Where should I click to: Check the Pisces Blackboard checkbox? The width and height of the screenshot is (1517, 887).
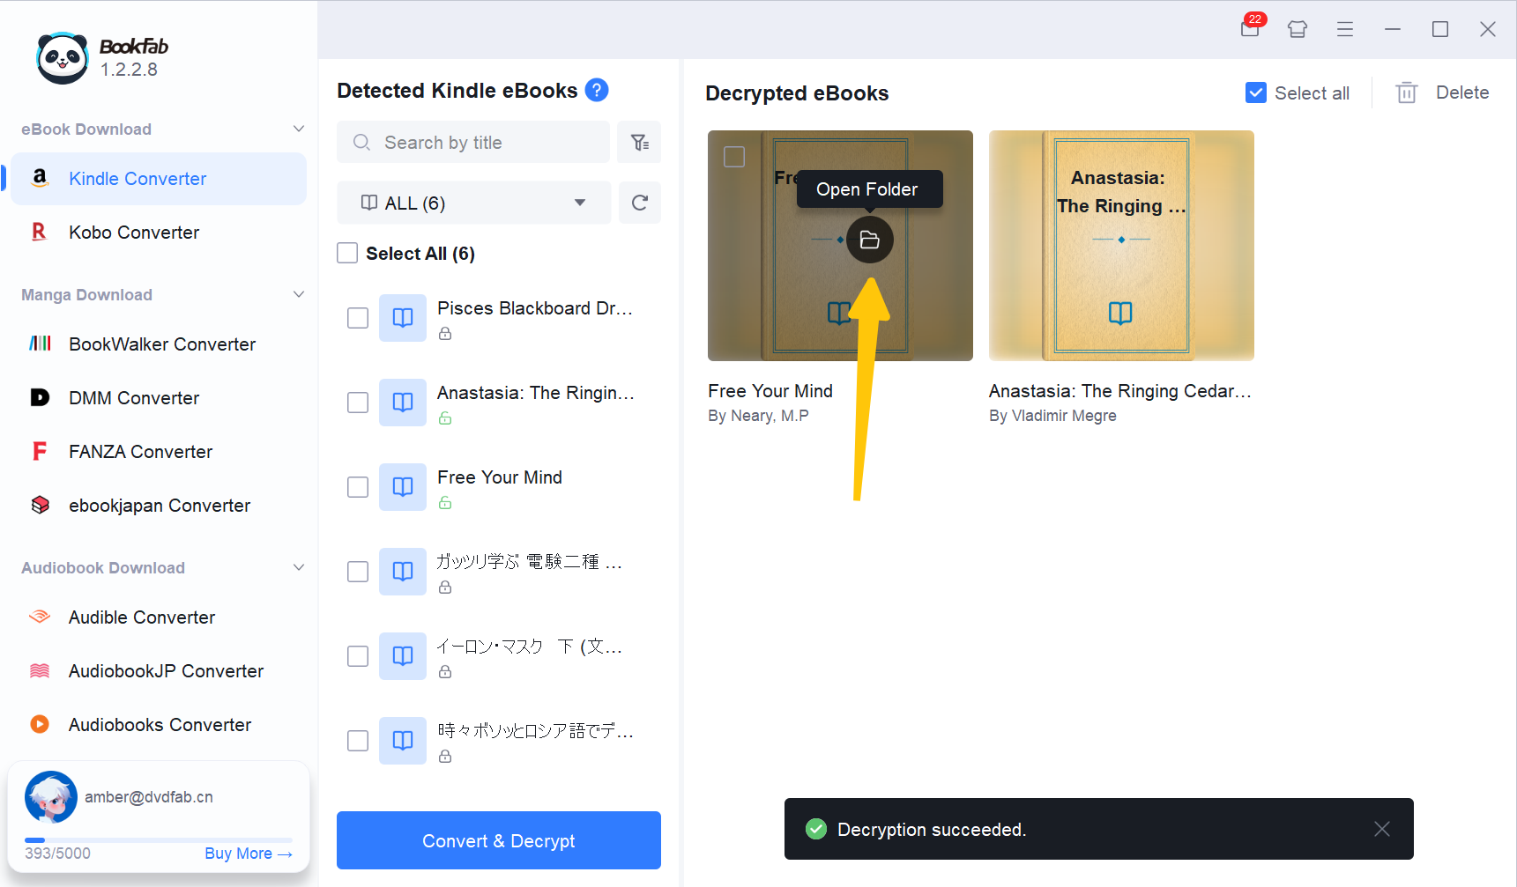tap(358, 318)
